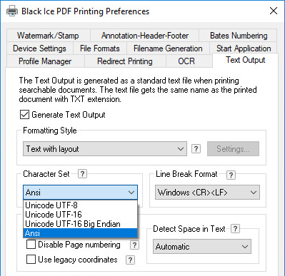285x276 pixels.
Task: Open the Windows <CR><LF> line break dropdown
Action: pyautogui.click(x=207, y=193)
